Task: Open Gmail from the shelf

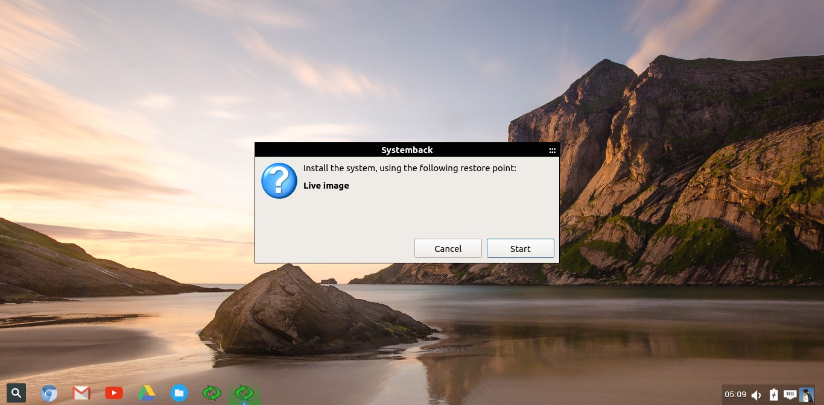Action: coord(81,394)
